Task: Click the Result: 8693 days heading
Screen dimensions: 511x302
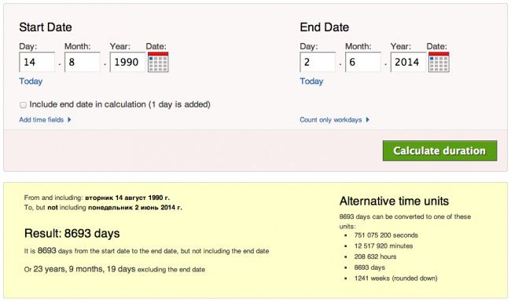Action: [72, 234]
